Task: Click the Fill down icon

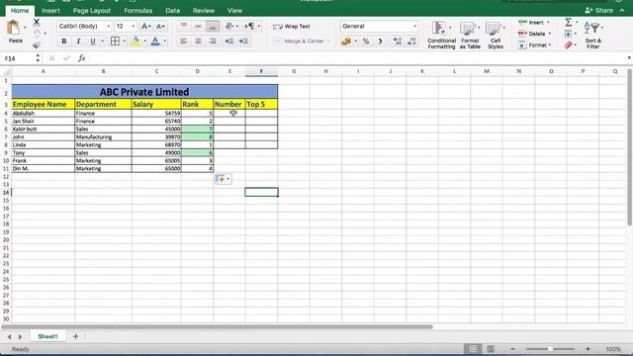Action: pyautogui.click(x=568, y=34)
